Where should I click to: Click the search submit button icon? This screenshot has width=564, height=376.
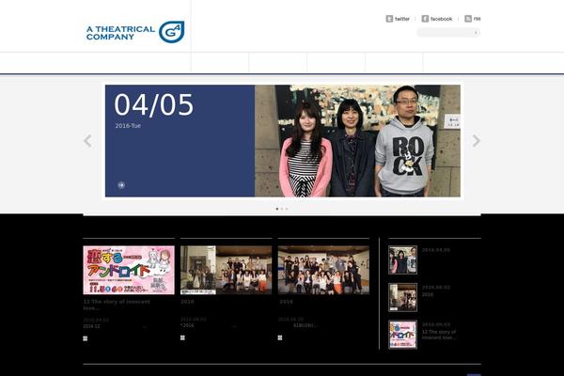point(476,33)
